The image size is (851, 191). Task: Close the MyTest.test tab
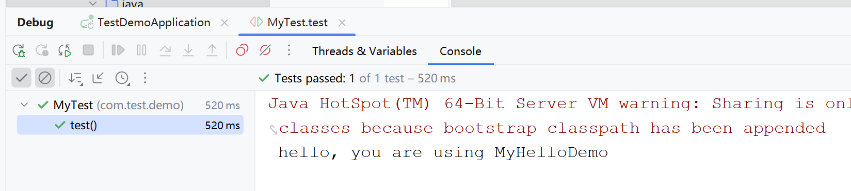point(342,23)
